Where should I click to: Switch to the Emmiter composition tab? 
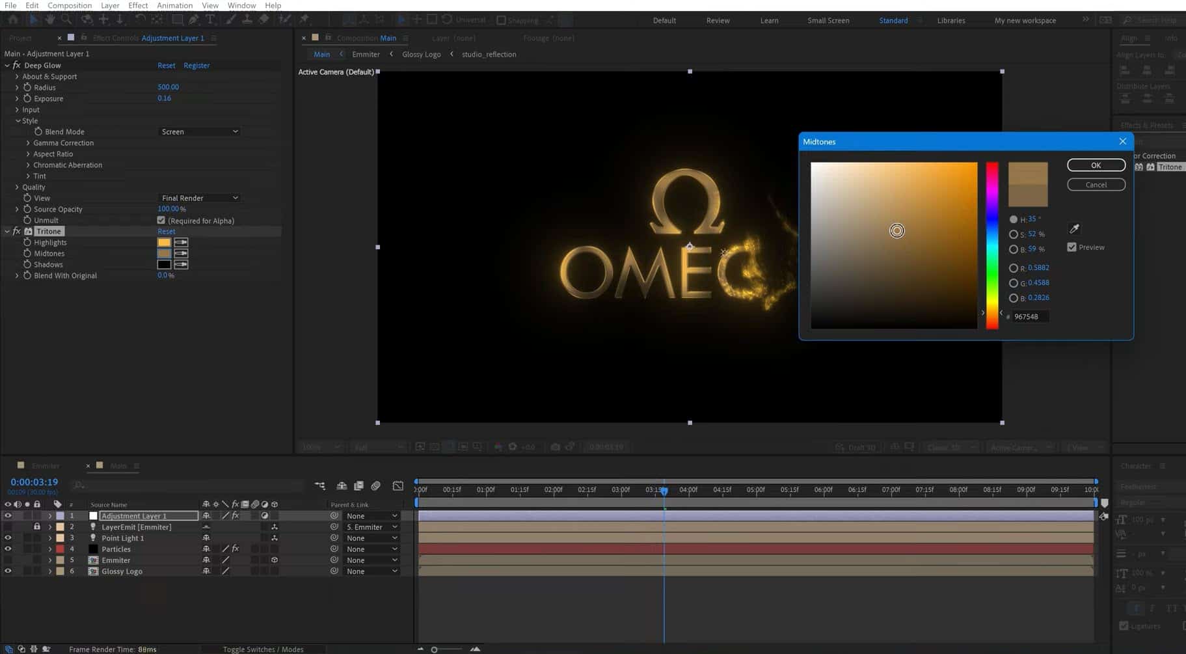[x=46, y=465]
